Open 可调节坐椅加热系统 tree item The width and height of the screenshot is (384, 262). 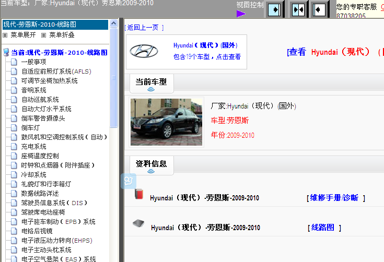(50, 81)
